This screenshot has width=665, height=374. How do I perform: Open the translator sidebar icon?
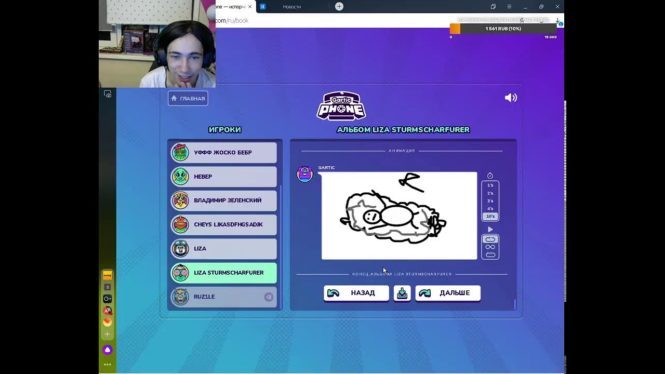108,311
